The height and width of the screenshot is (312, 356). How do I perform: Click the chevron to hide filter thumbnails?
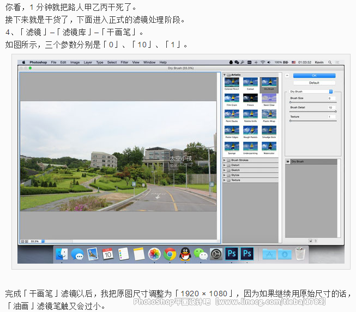click(287, 76)
